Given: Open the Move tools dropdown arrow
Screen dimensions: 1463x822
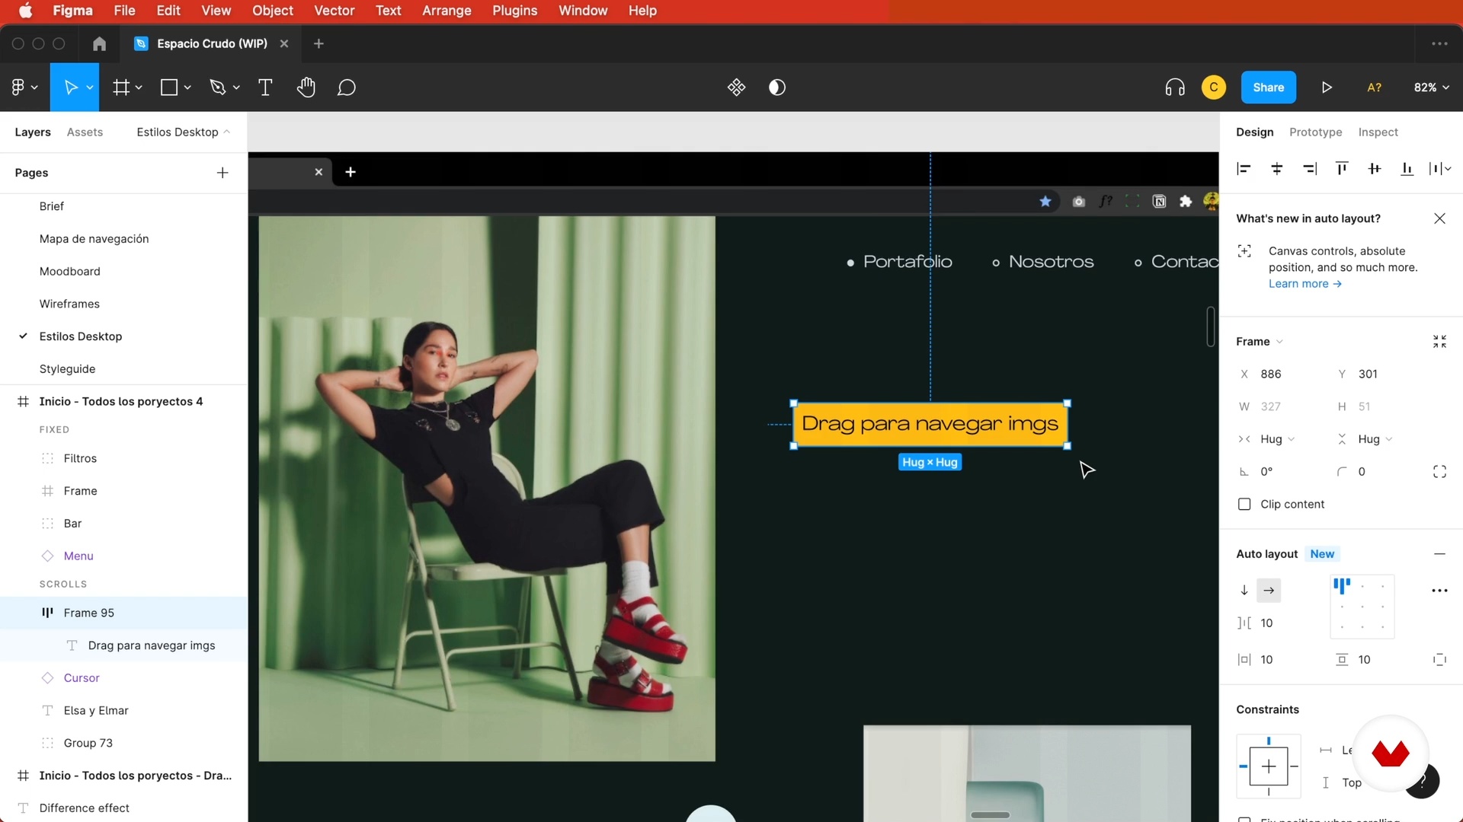Looking at the screenshot, I should click(x=90, y=88).
